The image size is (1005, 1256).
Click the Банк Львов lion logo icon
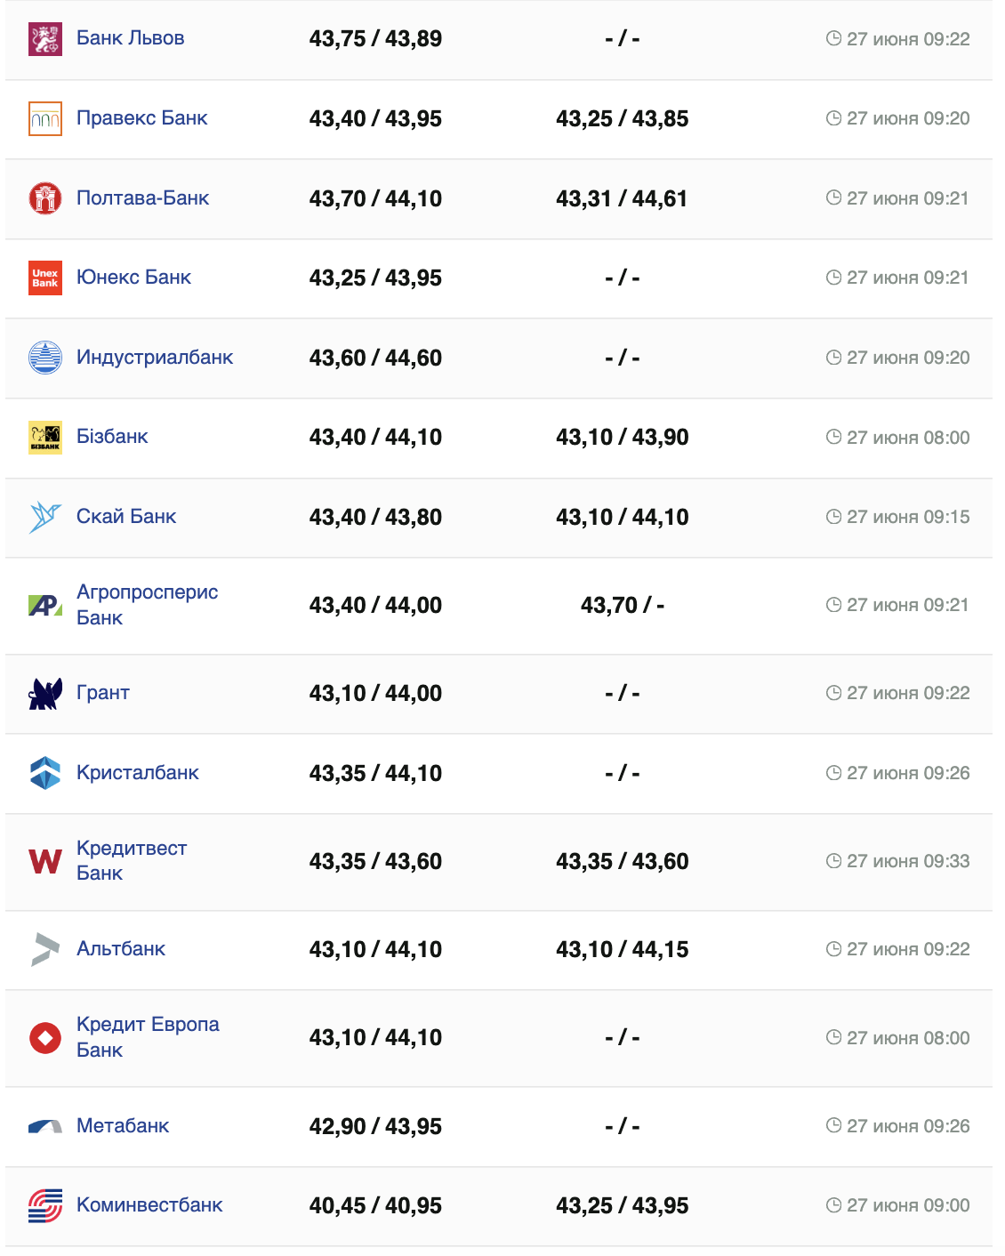[x=45, y=39]
